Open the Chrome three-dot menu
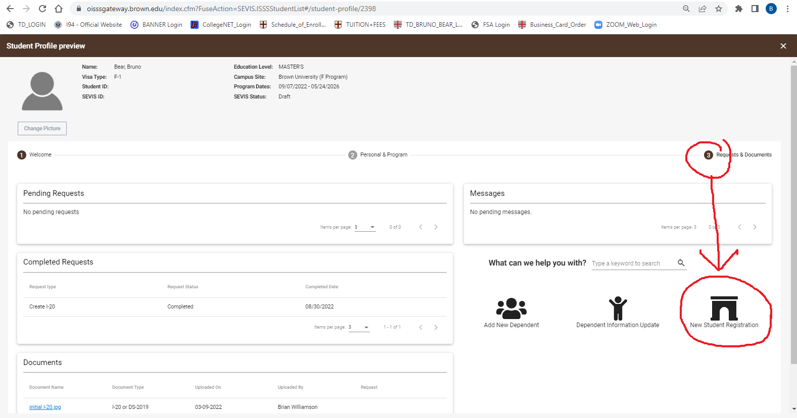The height and width of the screenshot is (418, 797). pyautogui.click(x=787, y=9)
